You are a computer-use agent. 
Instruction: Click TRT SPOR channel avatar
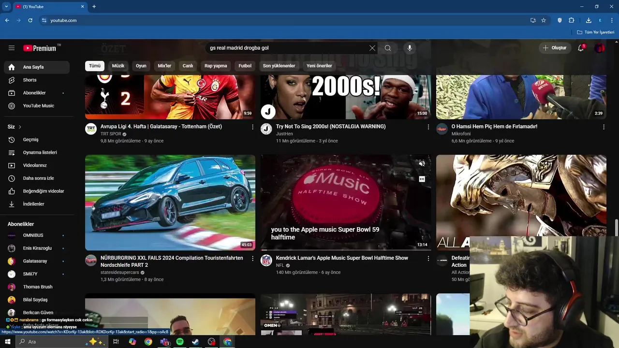coord(91,129)
